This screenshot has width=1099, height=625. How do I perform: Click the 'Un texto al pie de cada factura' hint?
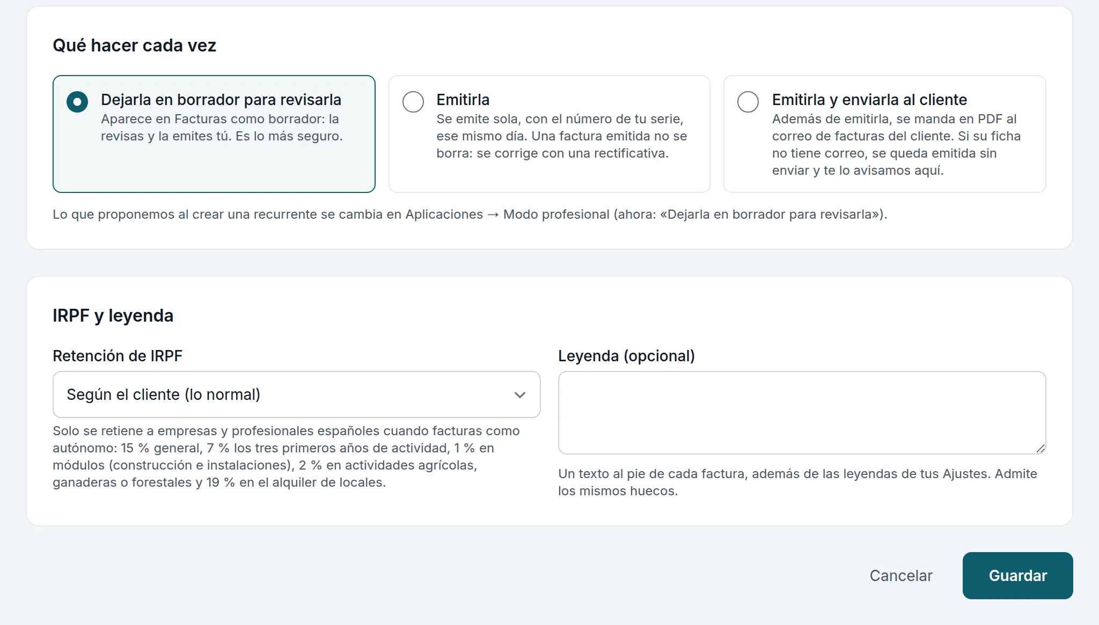[x=797, y=482]
